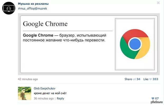The width and height of the screenshot is (164, 105).
Task: Click the Chrome description text paragraph
Action: (64, 38)
